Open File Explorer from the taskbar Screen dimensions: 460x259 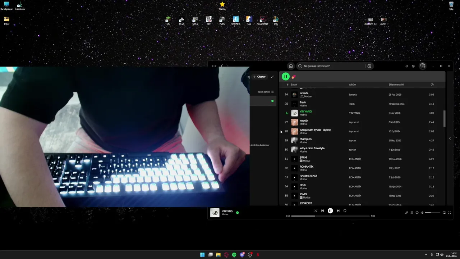click(x=218, y=255)
